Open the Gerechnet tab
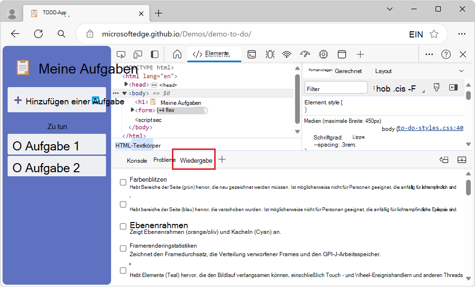Screen dimensions: 475x287 tap(348, 71)
